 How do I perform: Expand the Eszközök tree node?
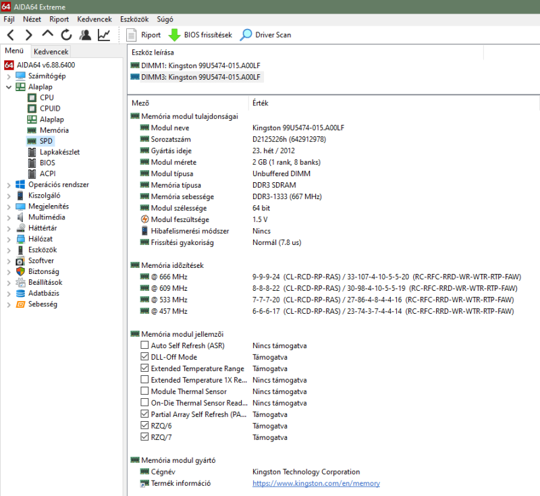pyautogui.click(x=9, y=250)
